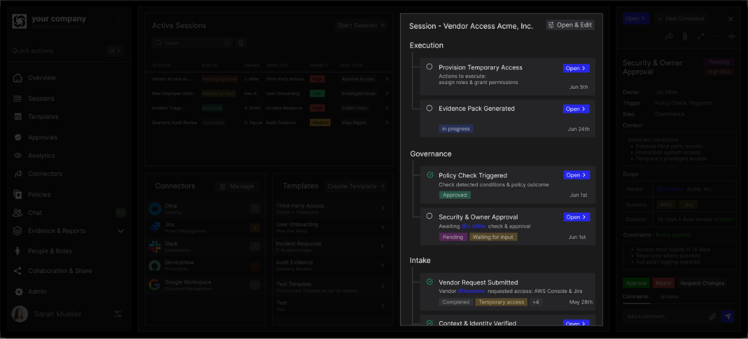The image size is (748, 339).
Task: Toggle check mark for Context & Identity Verified
Action: (430, 323)
